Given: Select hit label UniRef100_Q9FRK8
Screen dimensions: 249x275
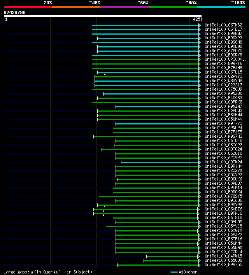Looking at the screenshot, I should click(x=223, y=102).
